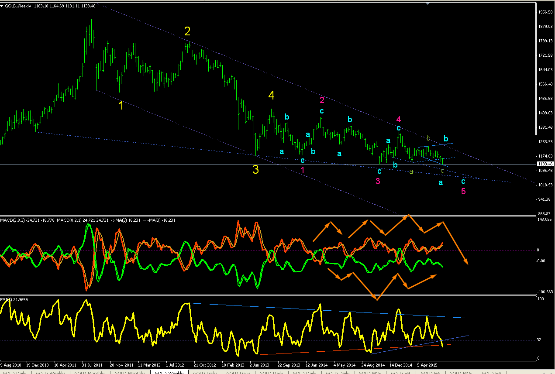The image size is (555, 374).
Task: Click the MACD(2,8,2) indicator label text
Action: [13, 220]
